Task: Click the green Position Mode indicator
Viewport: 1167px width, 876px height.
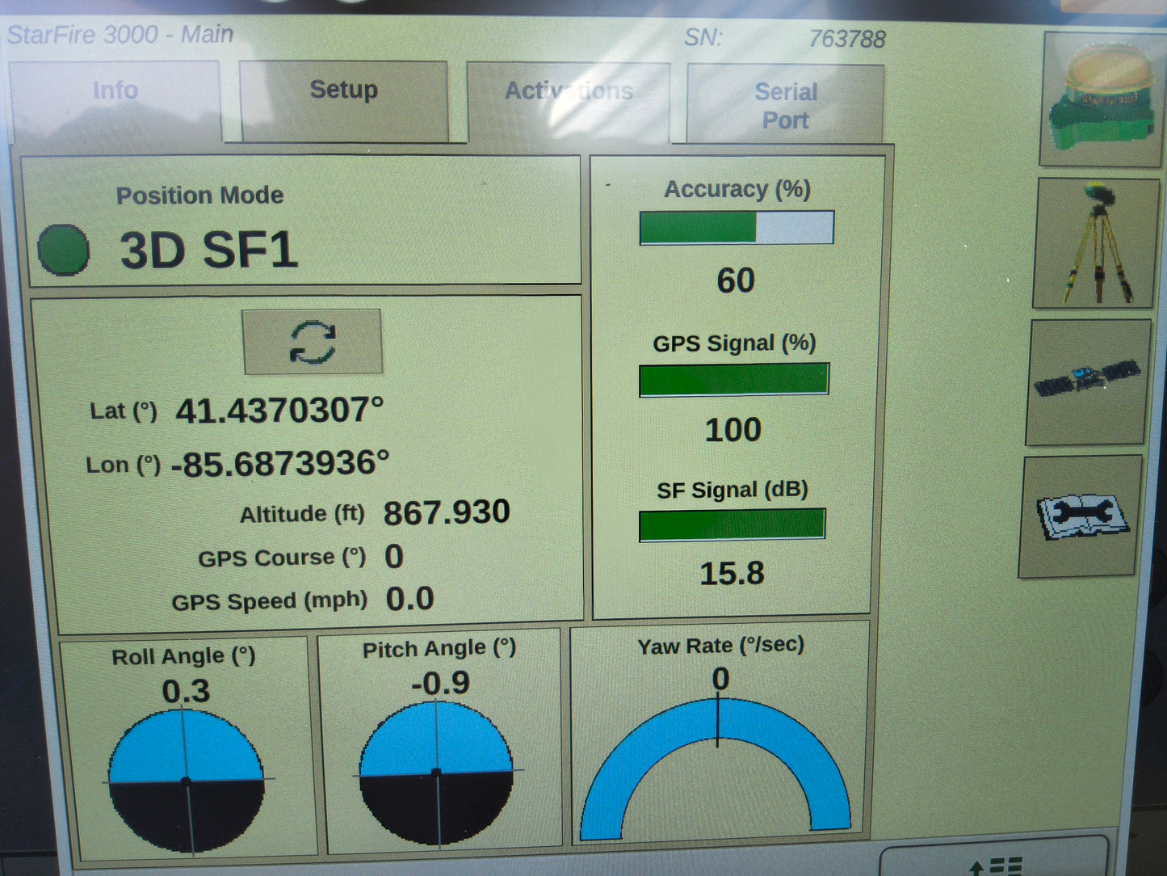Action: (64, 250)
